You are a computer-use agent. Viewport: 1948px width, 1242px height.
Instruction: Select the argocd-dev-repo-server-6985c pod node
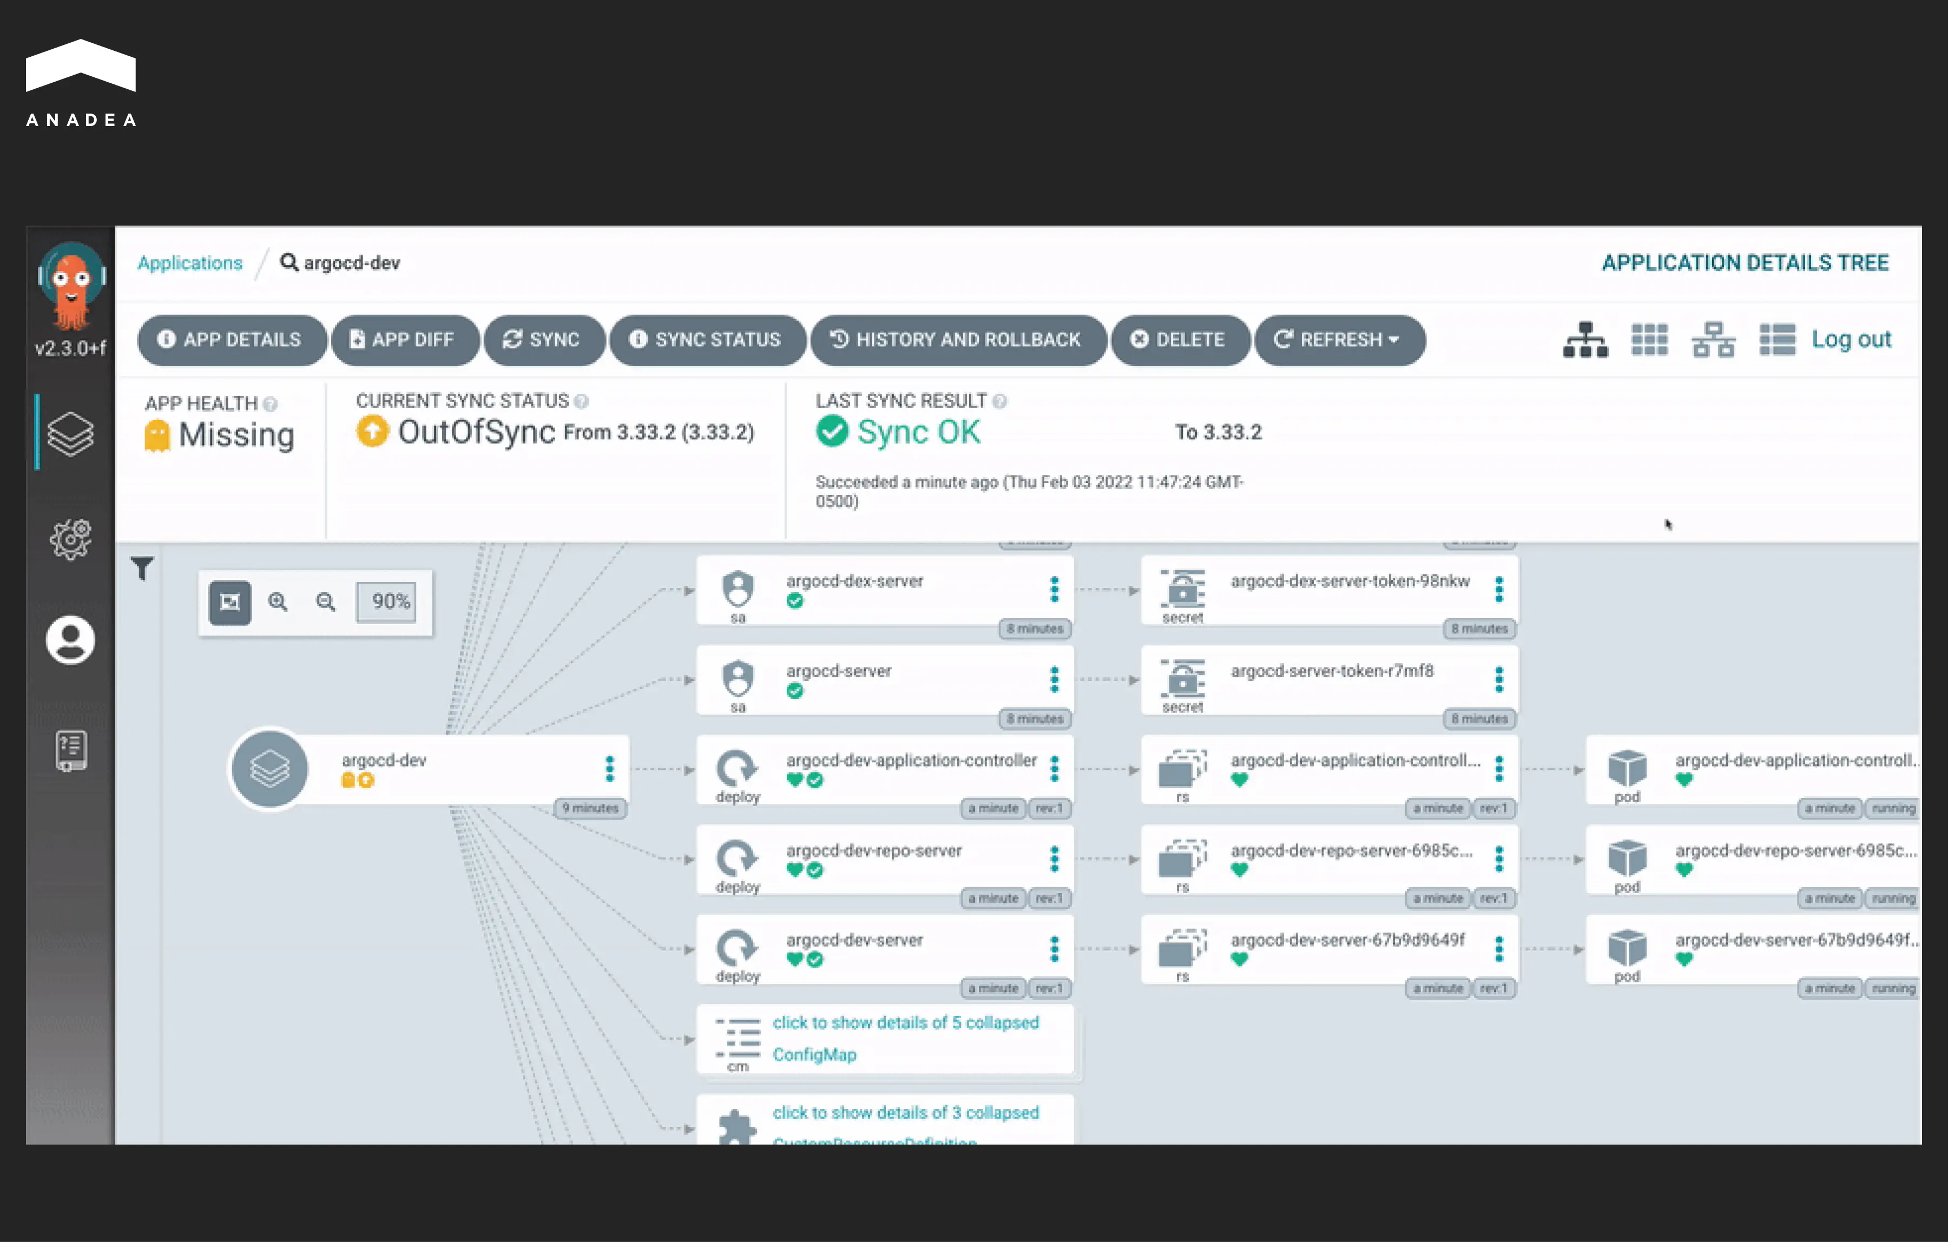pos(1753,858)
